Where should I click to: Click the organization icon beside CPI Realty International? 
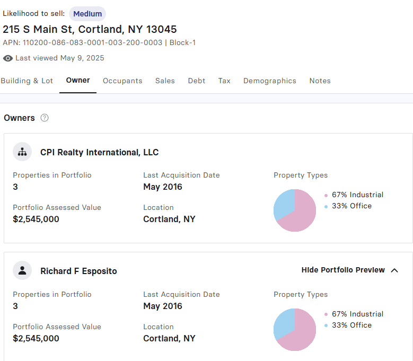coord(22,152)
